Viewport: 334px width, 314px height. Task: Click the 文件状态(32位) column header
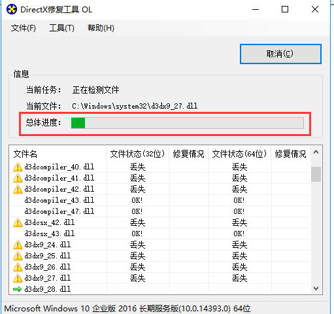137,154
